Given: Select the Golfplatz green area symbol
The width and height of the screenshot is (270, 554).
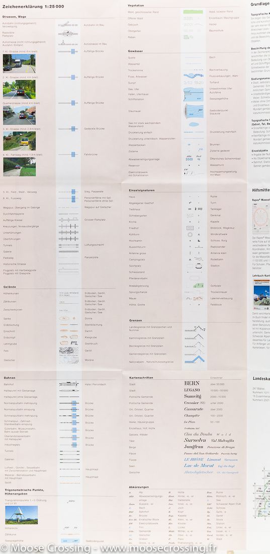Looking at the screenshot, I should [198, 285].
